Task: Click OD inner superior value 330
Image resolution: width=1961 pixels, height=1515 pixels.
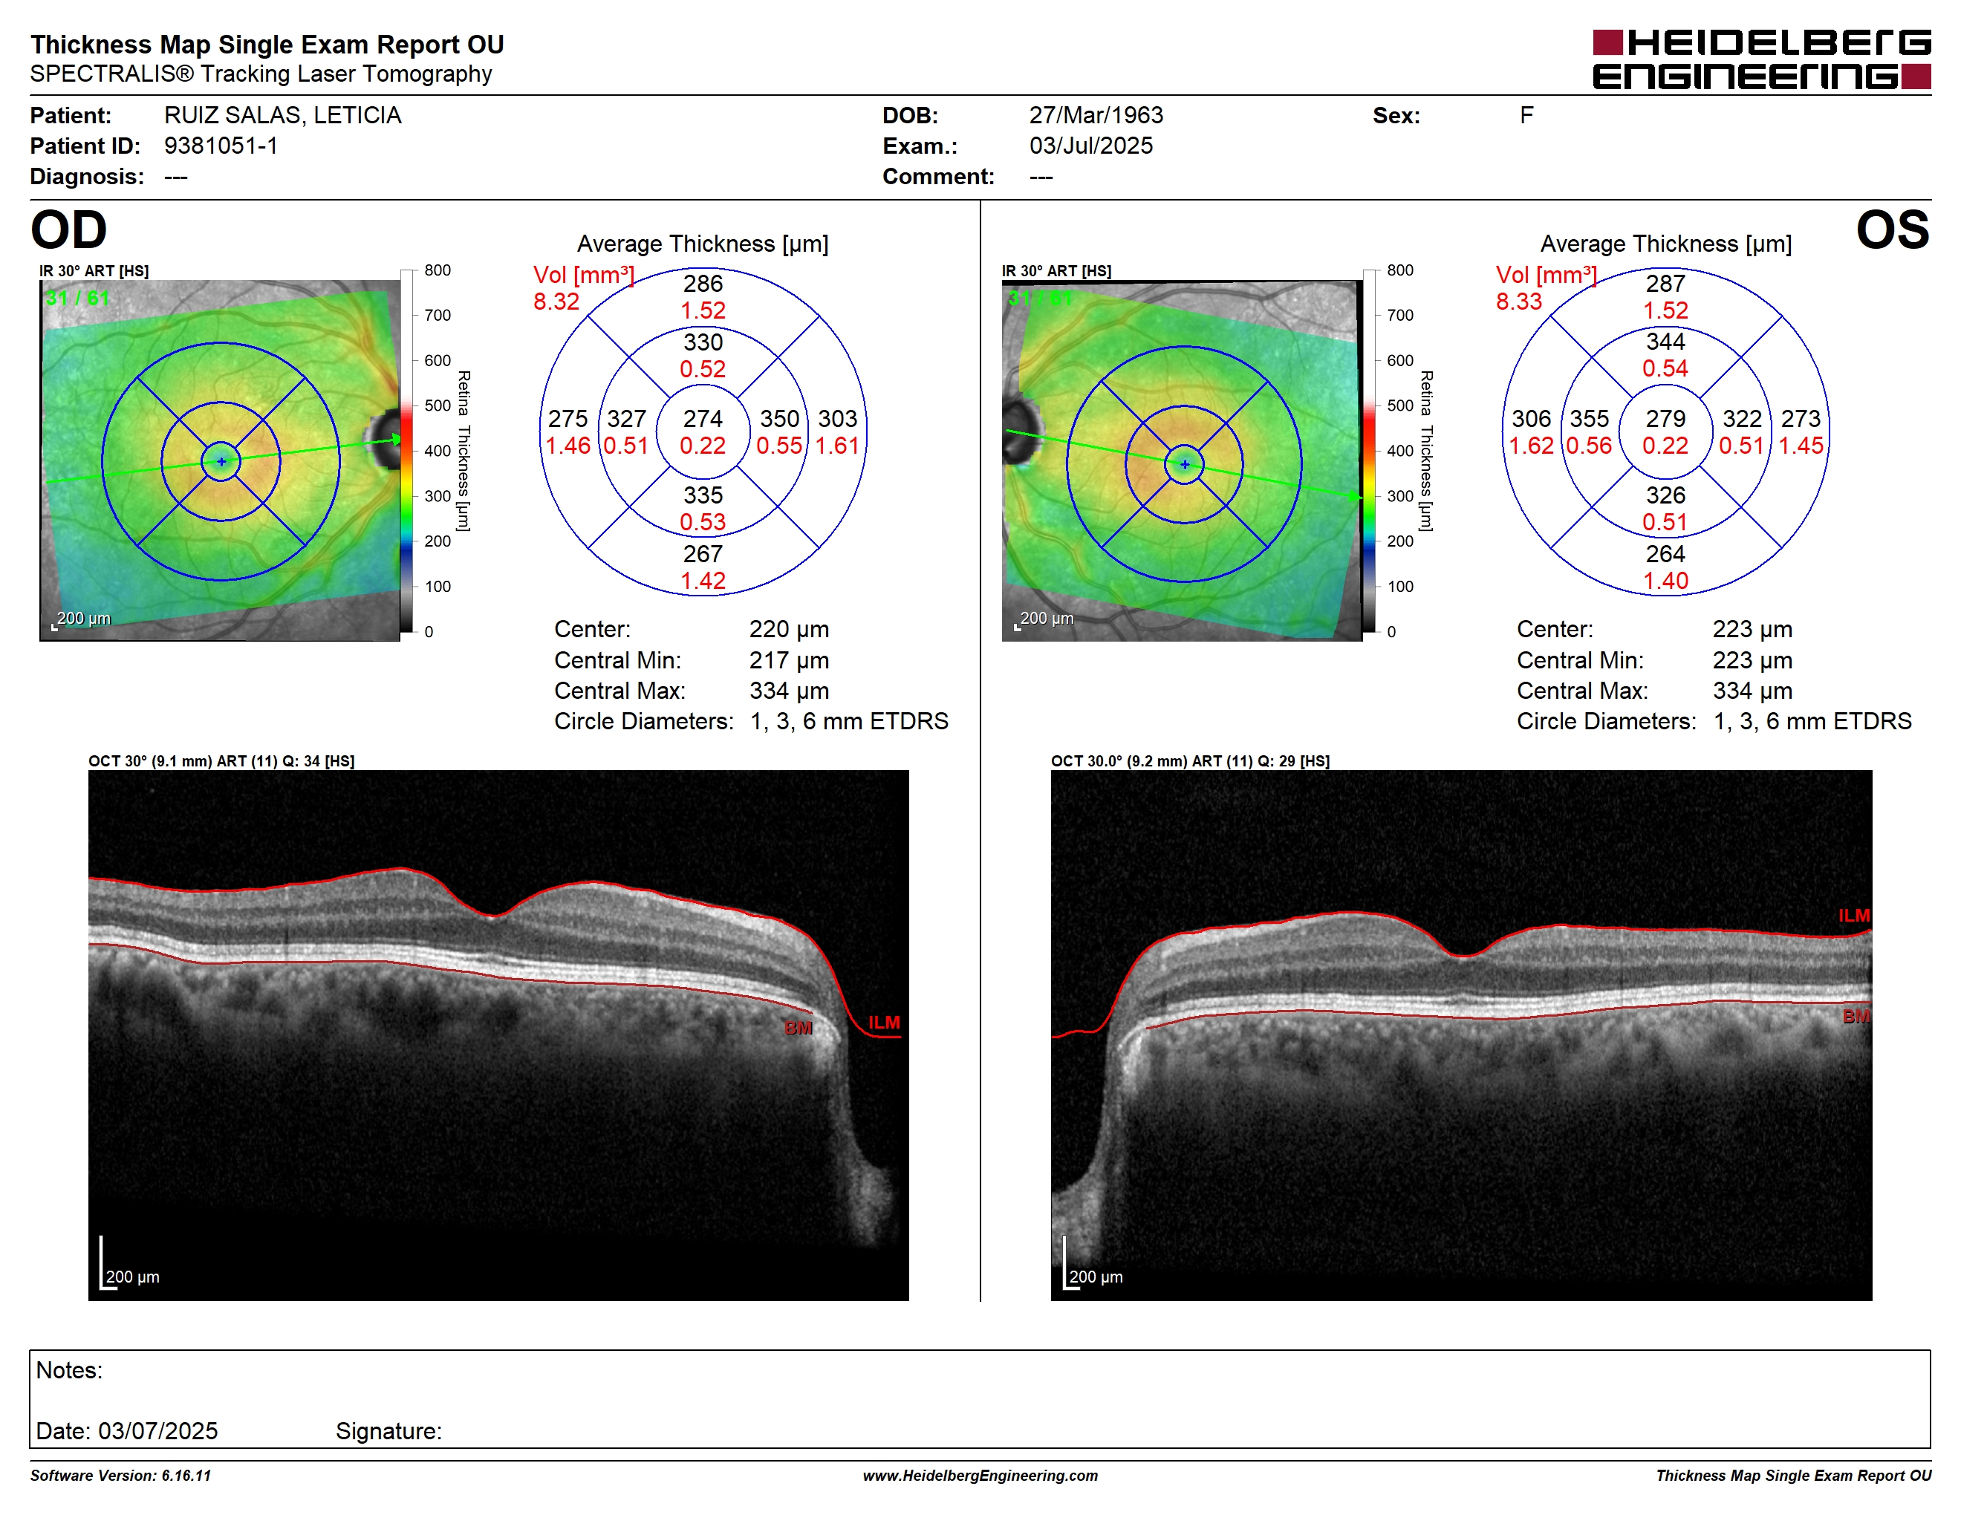Action: pyautogui.click(x=702, y=342)
